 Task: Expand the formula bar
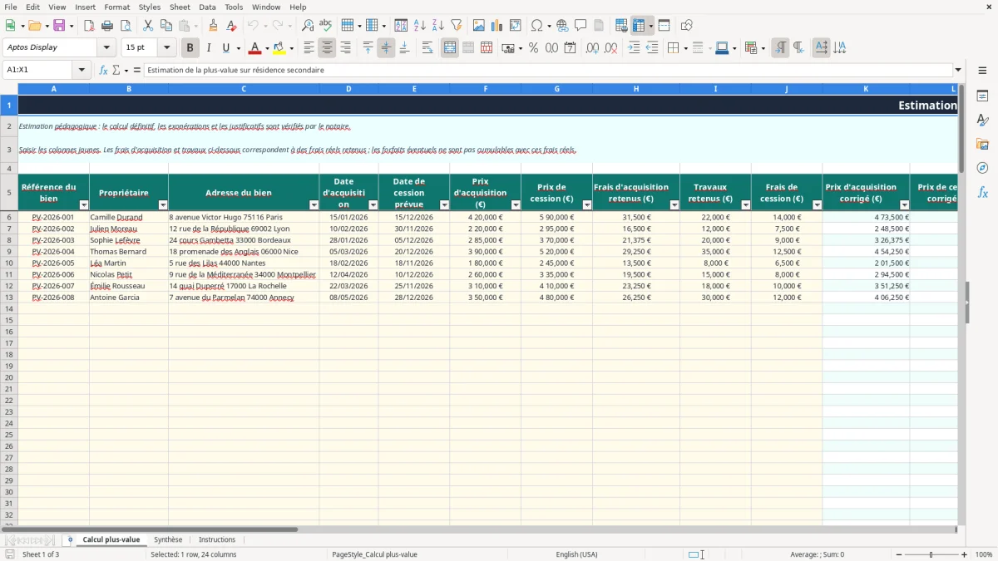click(958, 70)
